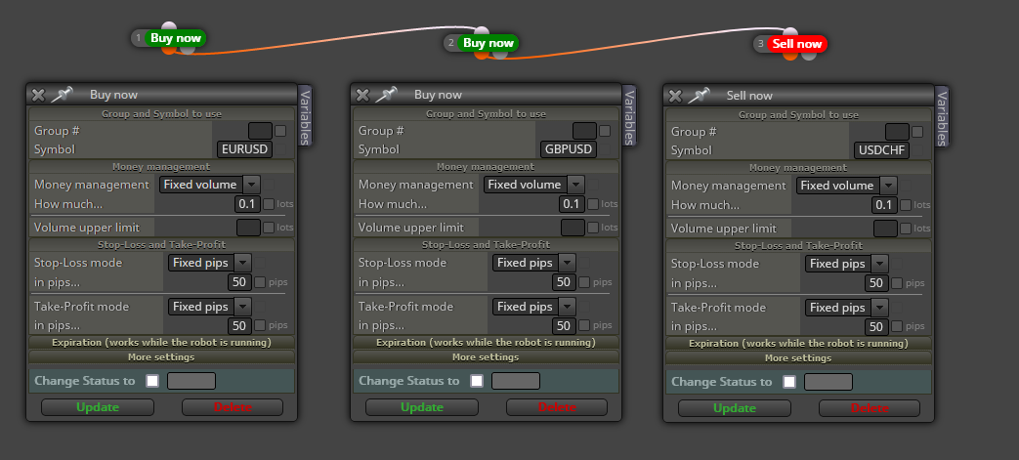Select Buy now node number 1

176,38
